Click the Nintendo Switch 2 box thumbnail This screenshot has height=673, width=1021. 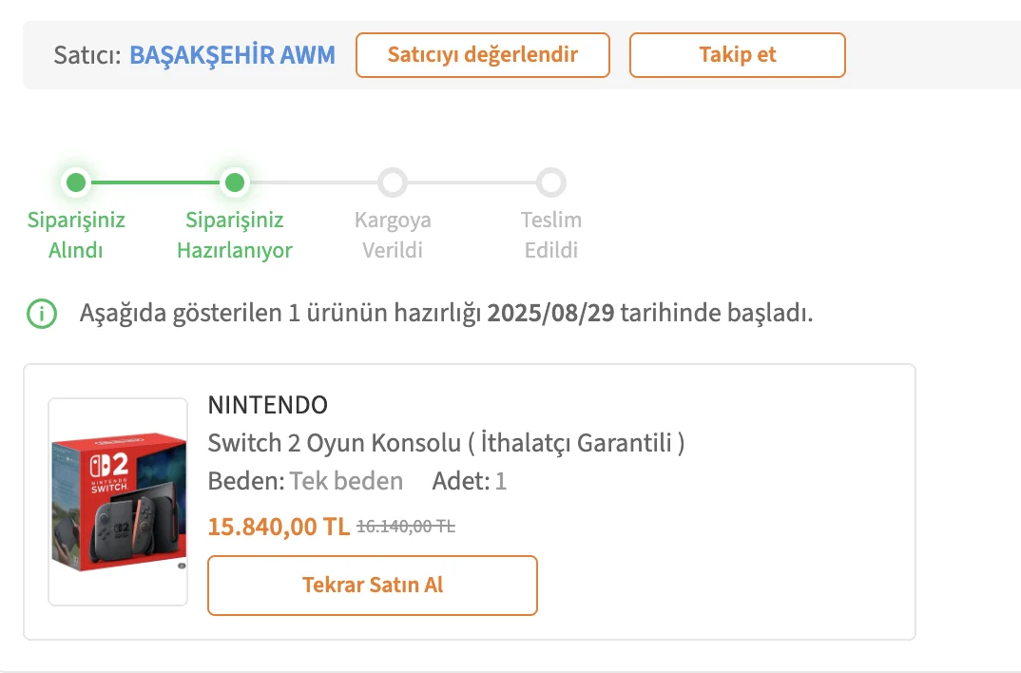point(118,502)
